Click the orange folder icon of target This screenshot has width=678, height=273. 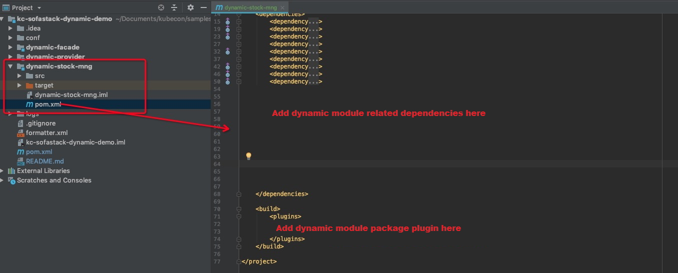click(30, 85)
